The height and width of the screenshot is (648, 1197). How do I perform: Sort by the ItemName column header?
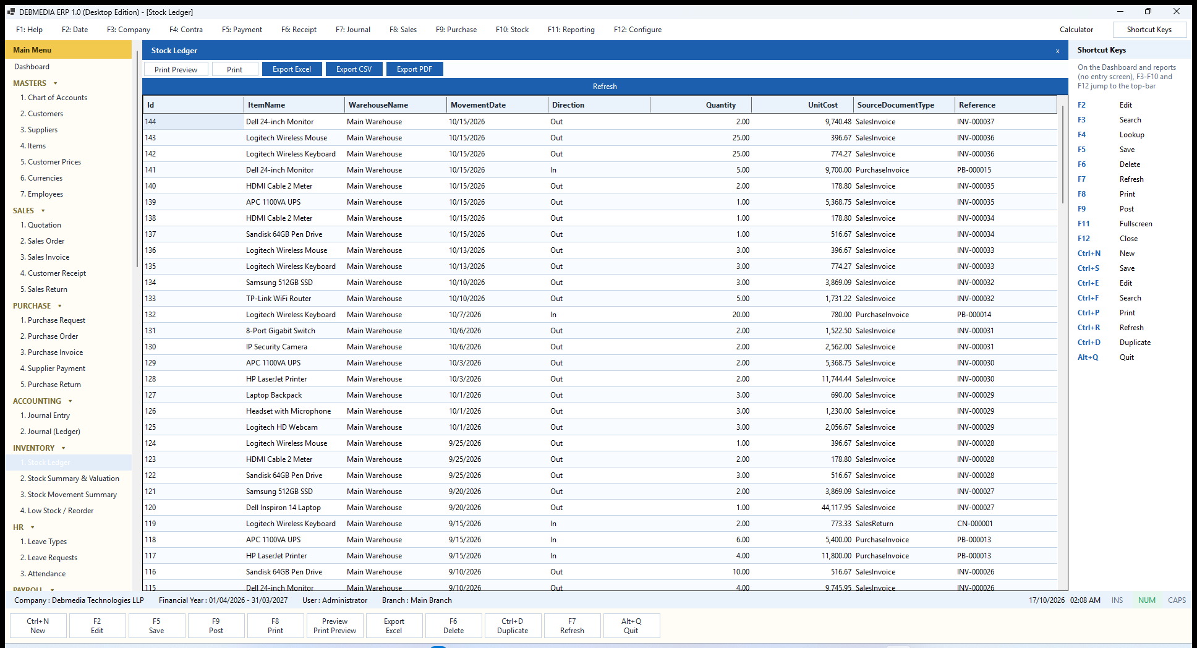click(x=294, y=105)
